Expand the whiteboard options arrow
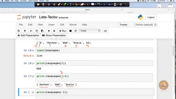 click(x=95, y=5)
